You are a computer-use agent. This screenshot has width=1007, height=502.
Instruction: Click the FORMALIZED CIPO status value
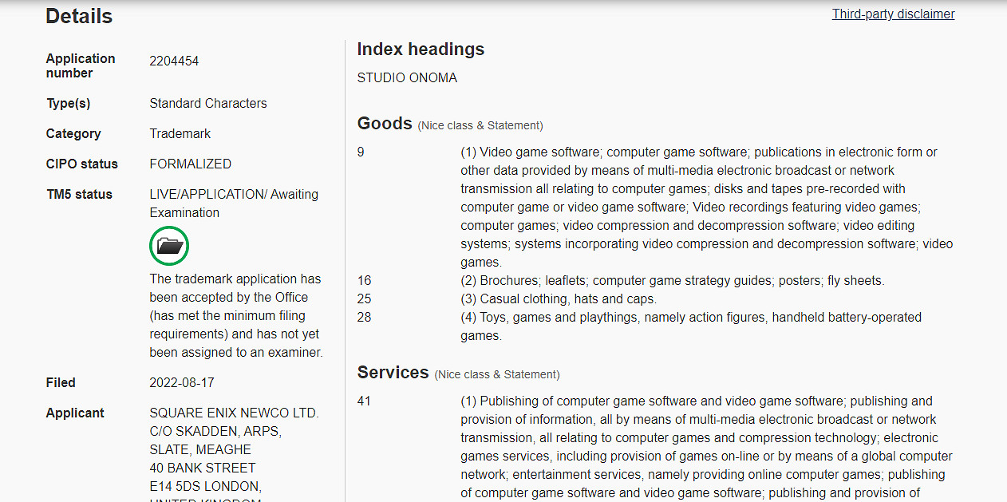coord(191,164)
